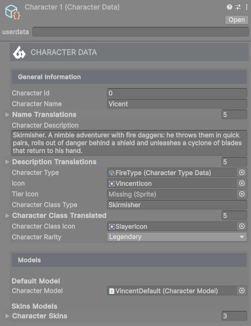
Task: Expand the Character Skins list
Action: [x=8, y=316]
